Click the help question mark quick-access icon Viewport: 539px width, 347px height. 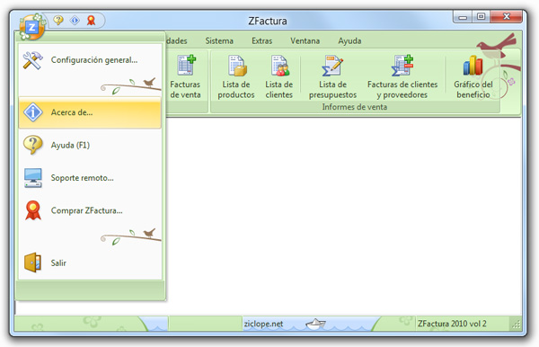pyautogui.click(x=58, y=21)
